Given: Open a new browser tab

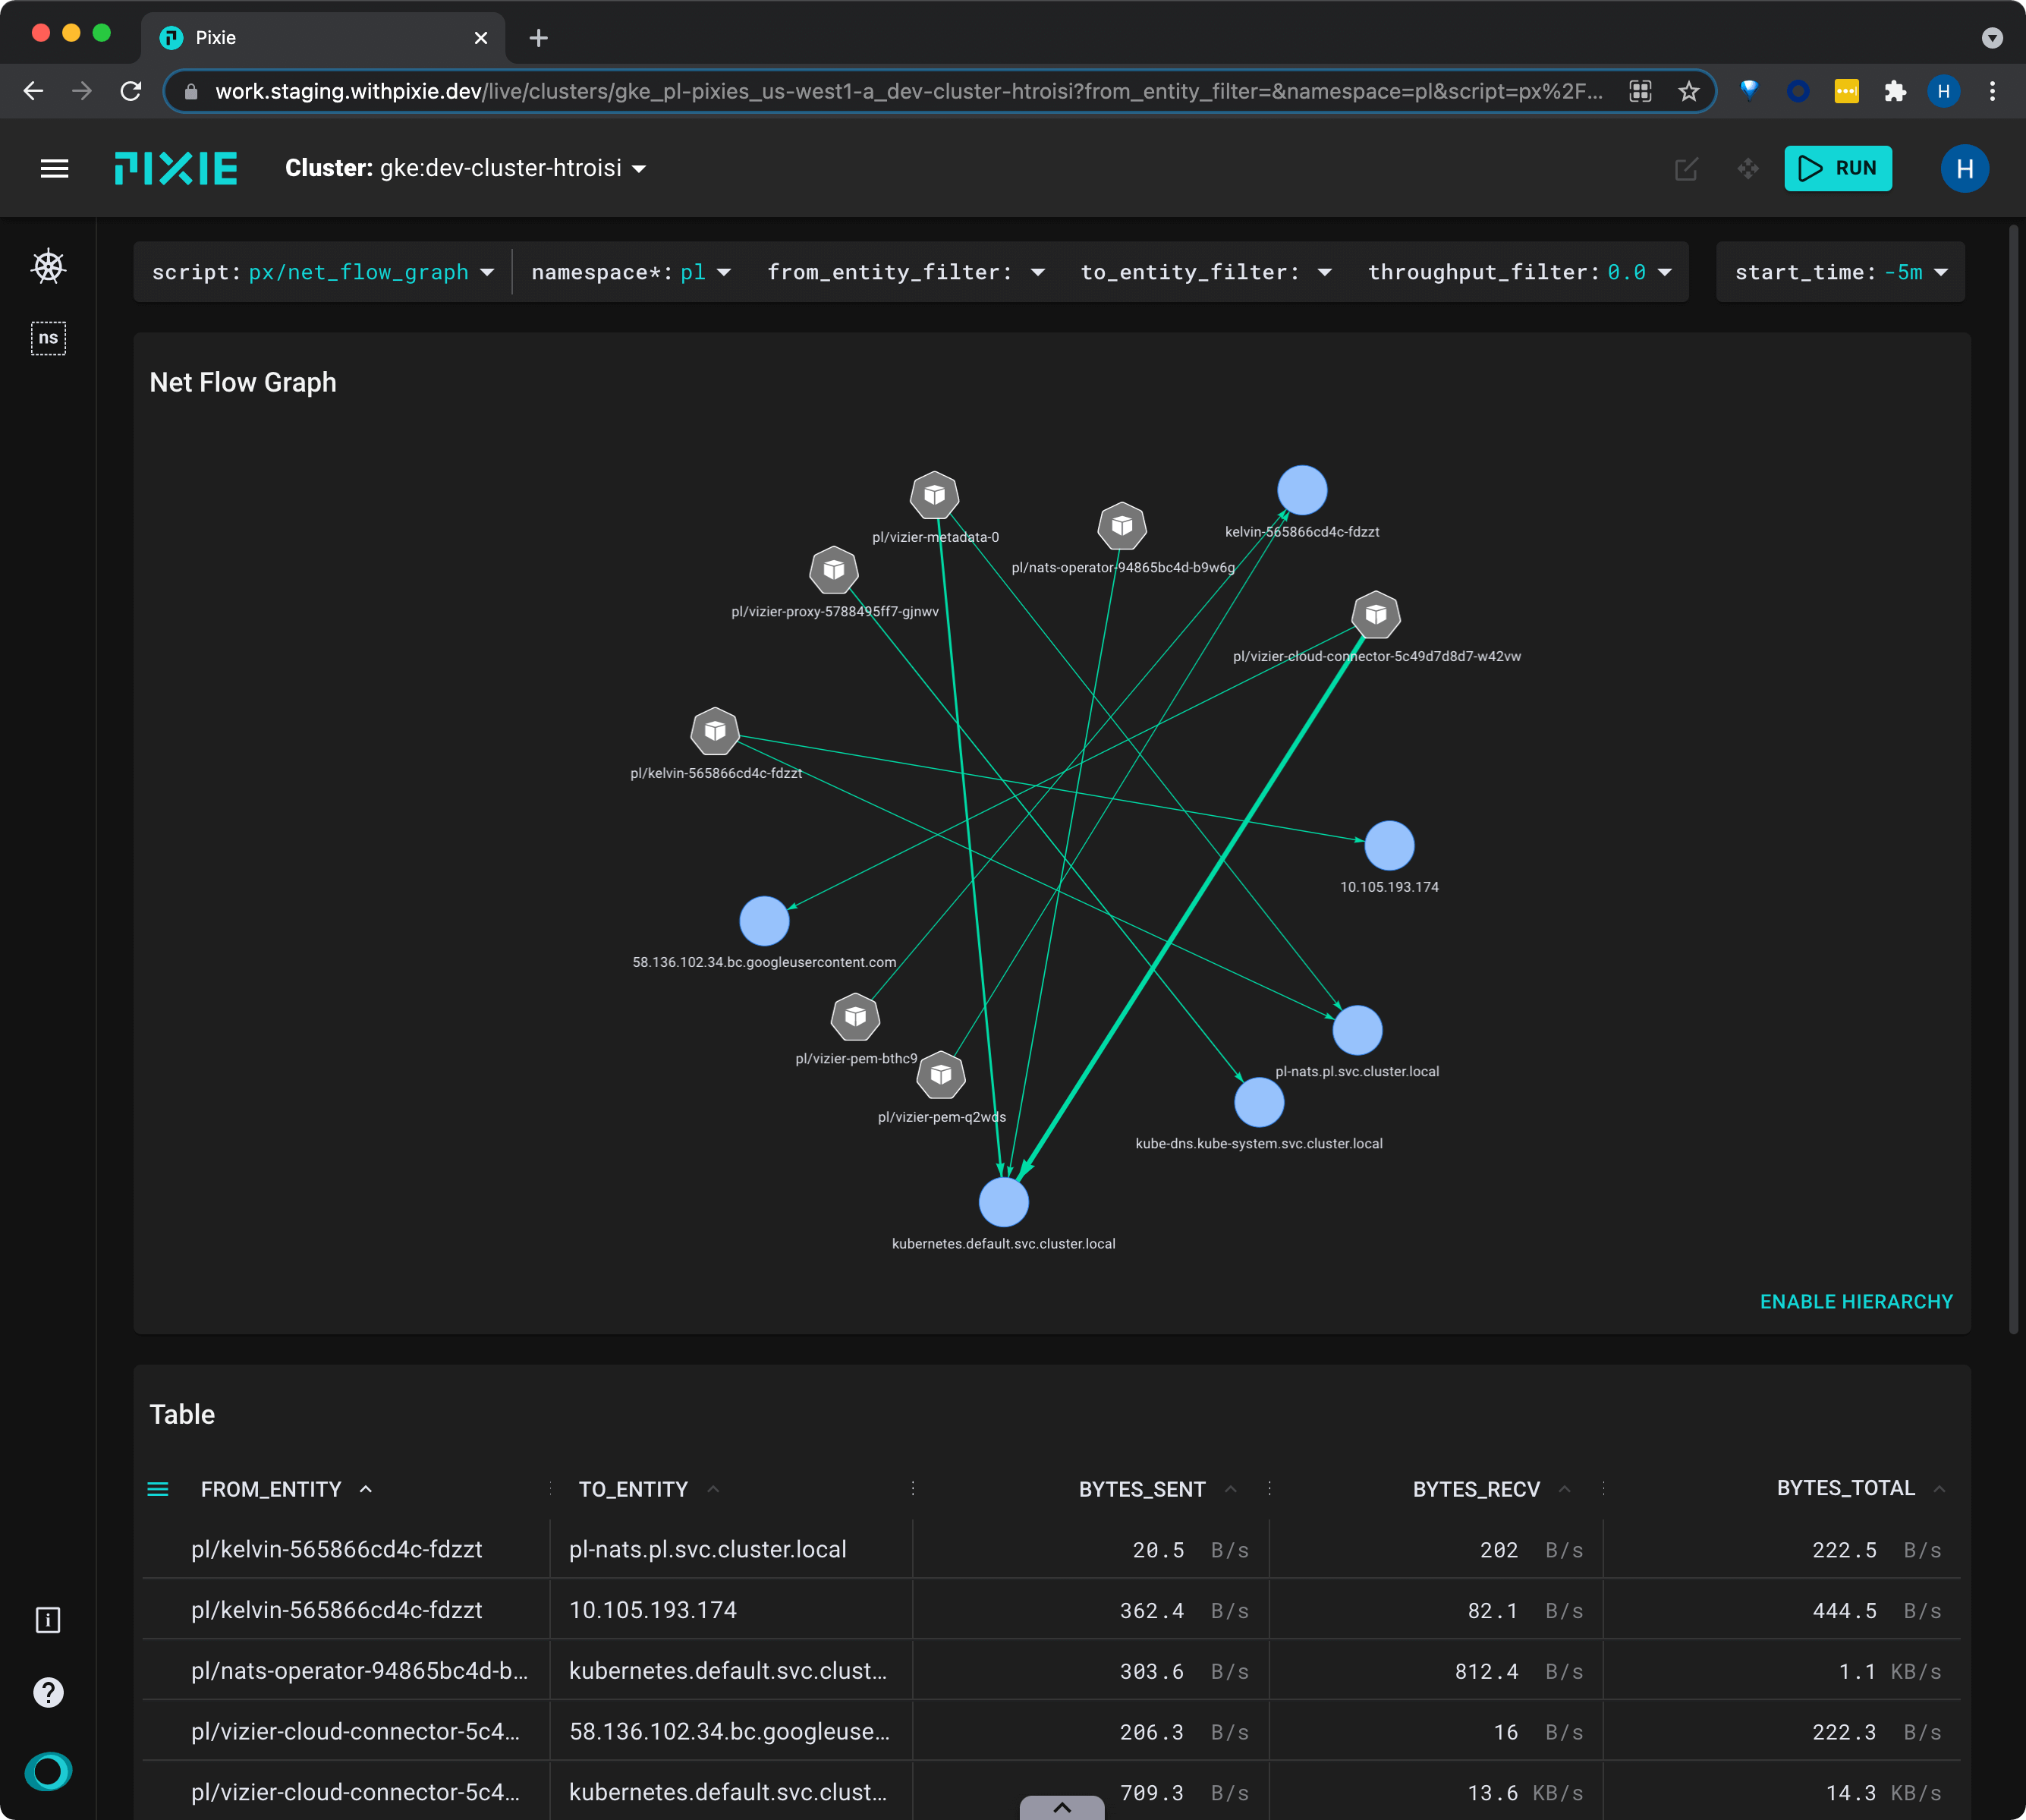Looking at the screenshot, I should pyautogui.click(x=539, y=38).
